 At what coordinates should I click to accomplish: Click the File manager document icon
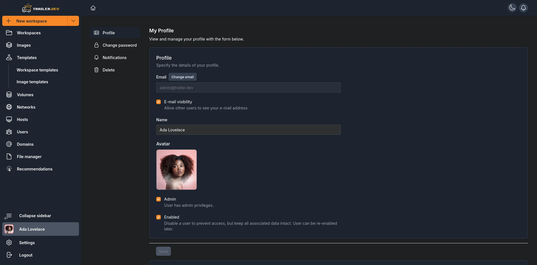(9, 156)
